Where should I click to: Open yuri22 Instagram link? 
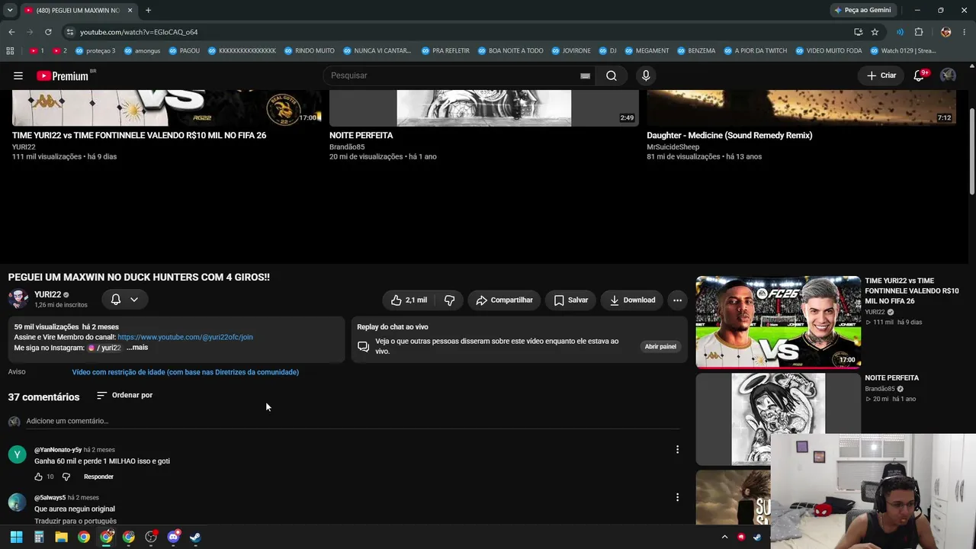coord(105,348)
